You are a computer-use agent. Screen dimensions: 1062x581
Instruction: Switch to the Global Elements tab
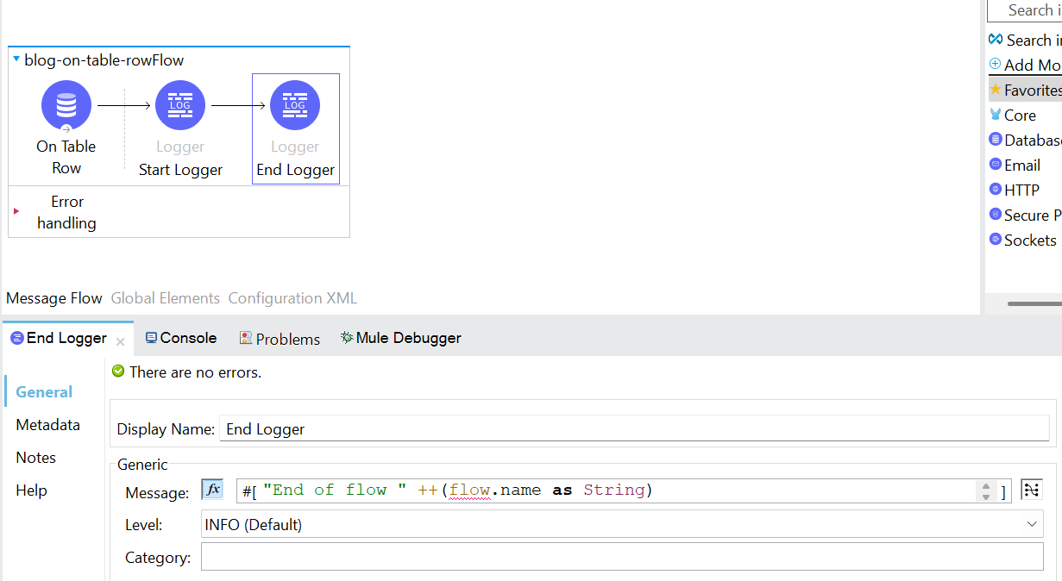pyautogui.click(x=165, y=298)
